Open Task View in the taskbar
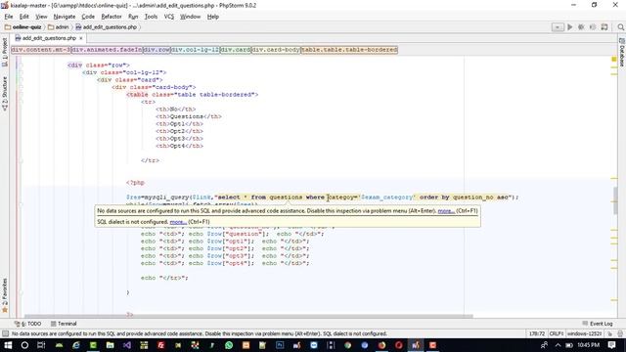Viewport: 626px width, 352px height. tap(41, 345)
